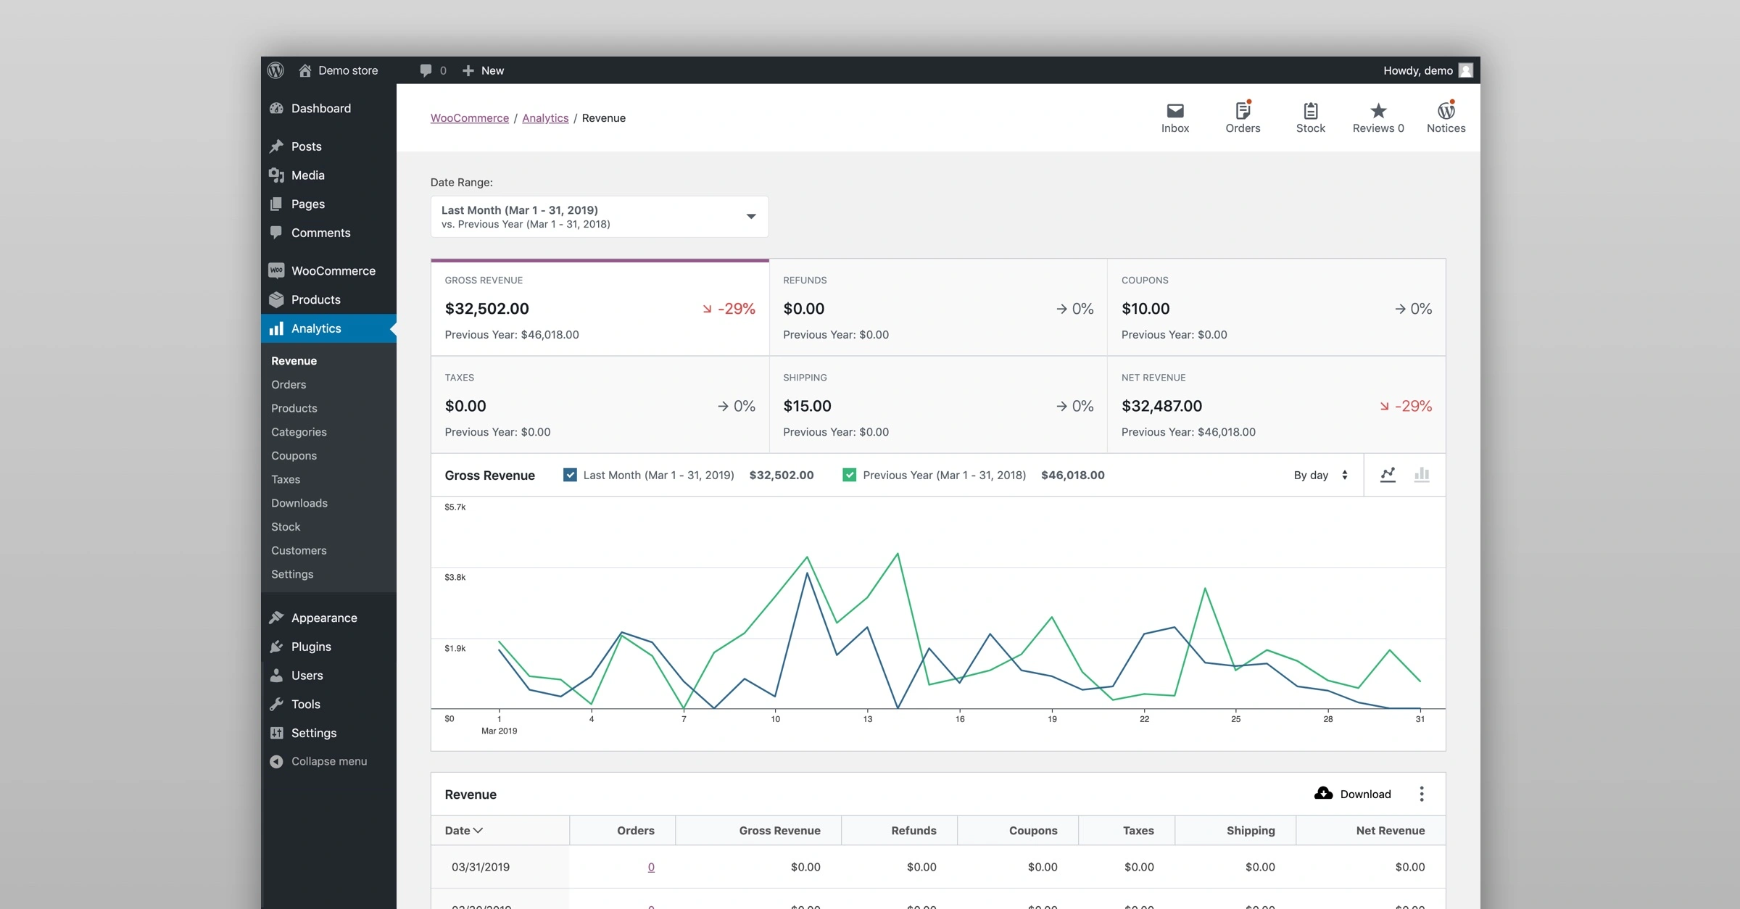The image size is (1740, 909).
Task: Change chart interval using By day dropdown
Action: click(1319, 475)
